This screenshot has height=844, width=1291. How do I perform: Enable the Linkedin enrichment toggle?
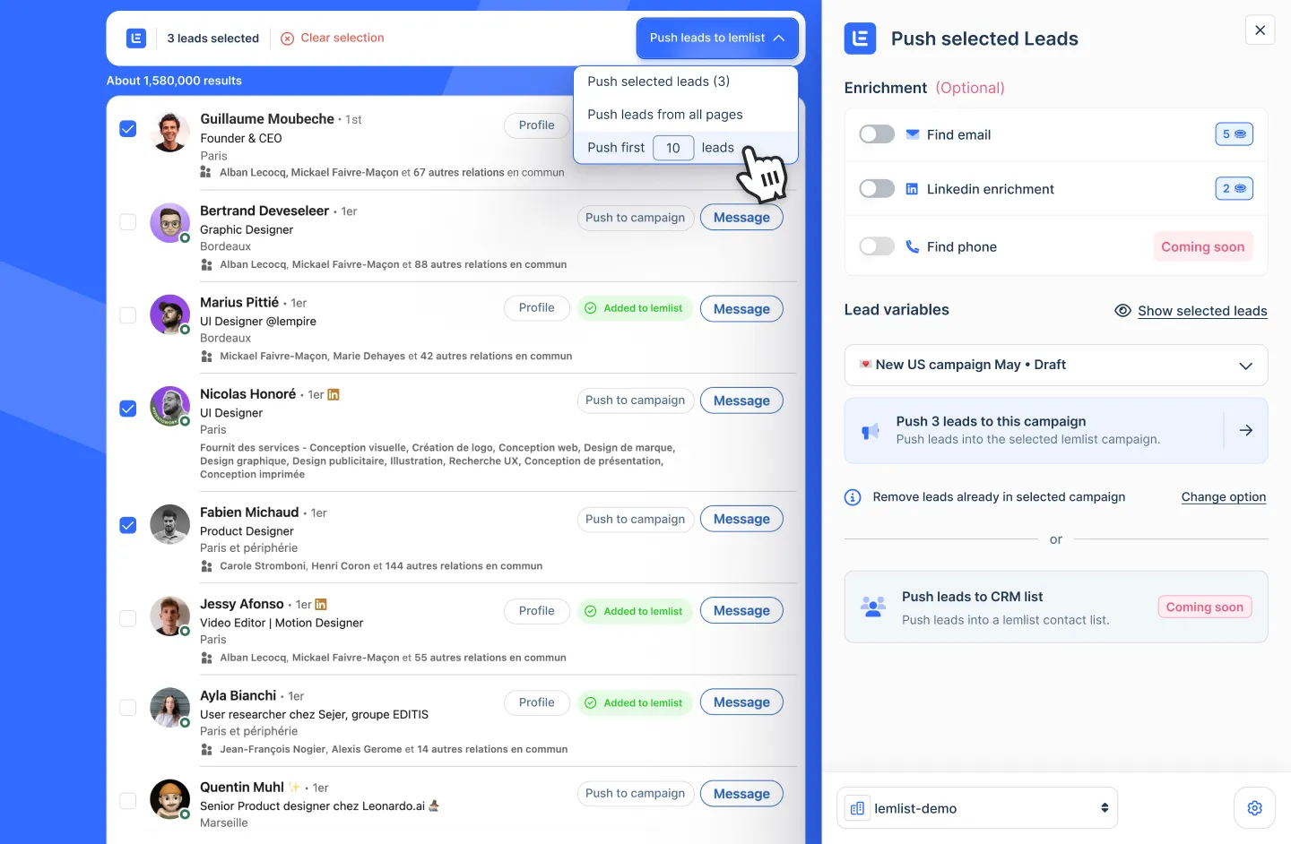(x=876, y=188)
